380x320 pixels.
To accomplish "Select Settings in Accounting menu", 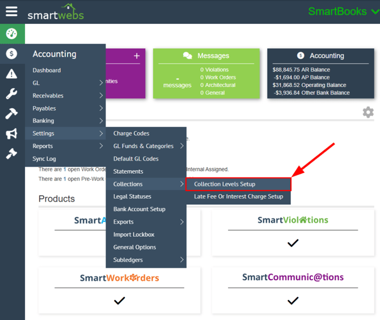I will pyautogui.click(x=65, y=133).
